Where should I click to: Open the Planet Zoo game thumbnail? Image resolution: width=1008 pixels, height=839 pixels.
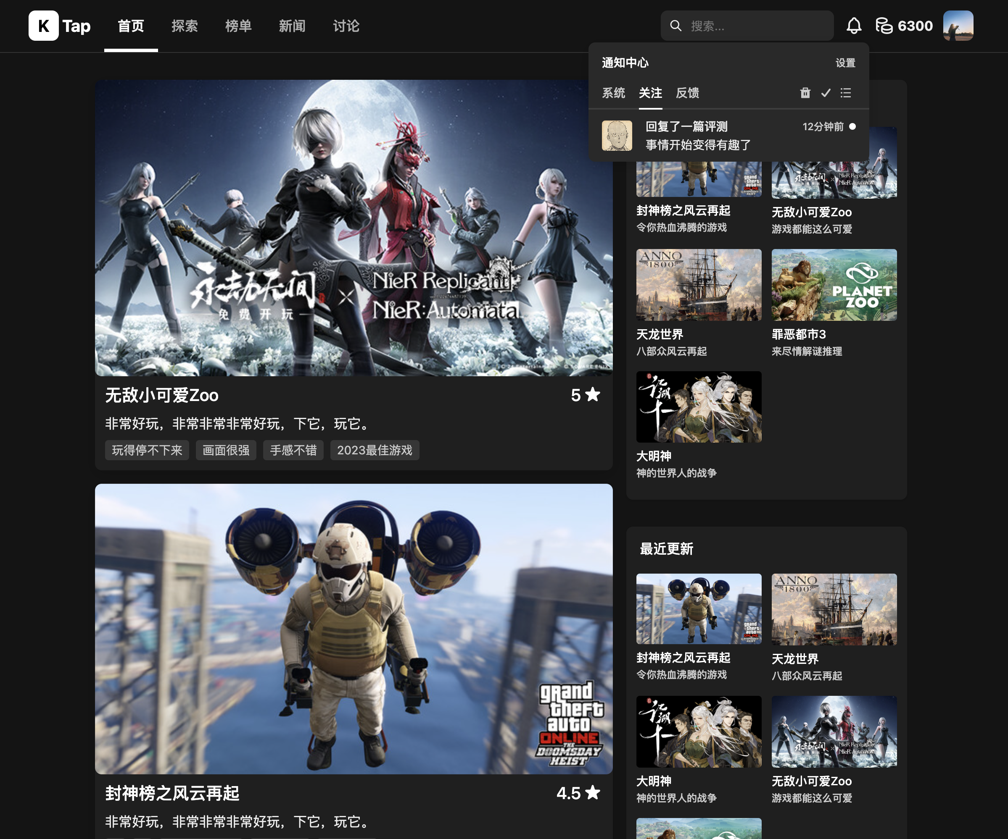(x=834, y=285)
